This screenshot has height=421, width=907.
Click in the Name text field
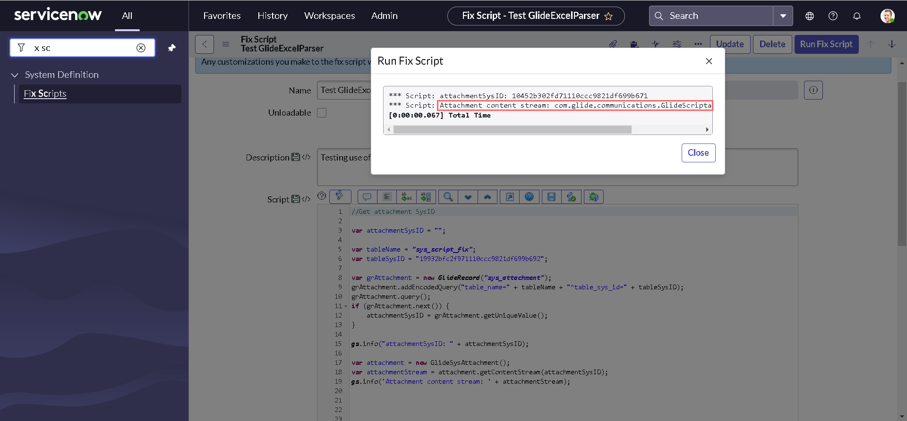tap(557, 90)
